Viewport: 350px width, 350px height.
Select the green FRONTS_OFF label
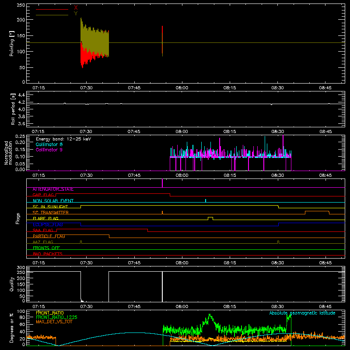(46, 248)
